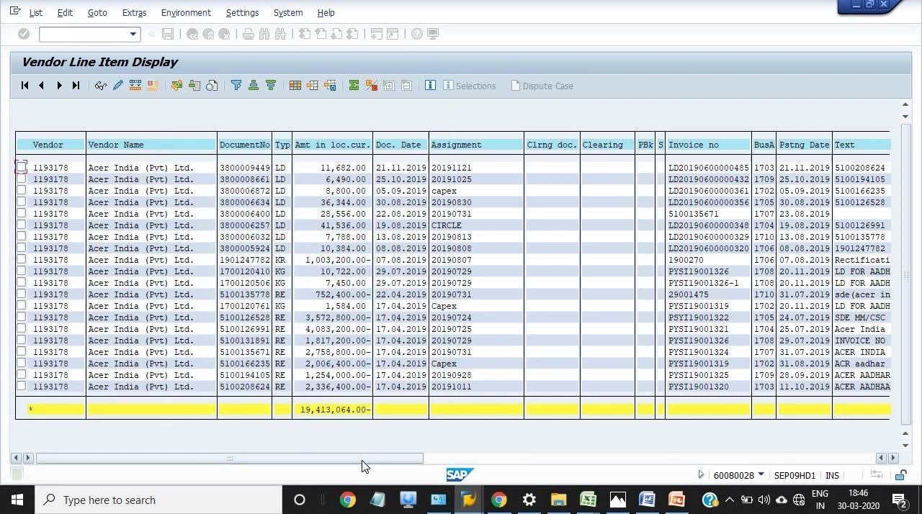The height and width of the screenshot is (514, 922).
Task: Tick checkbox for document 3800009449 row
Action: point(22,167)
